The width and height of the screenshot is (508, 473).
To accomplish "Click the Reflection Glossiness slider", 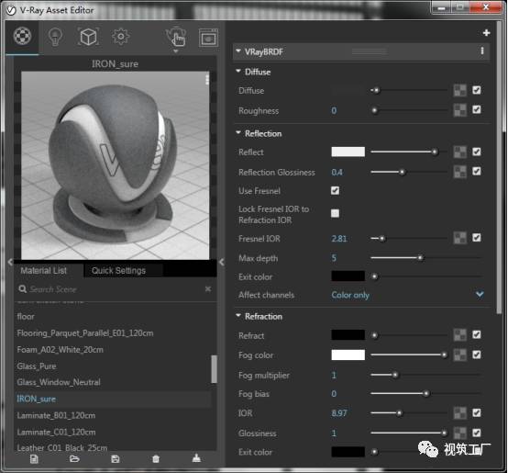I will 409,172.
